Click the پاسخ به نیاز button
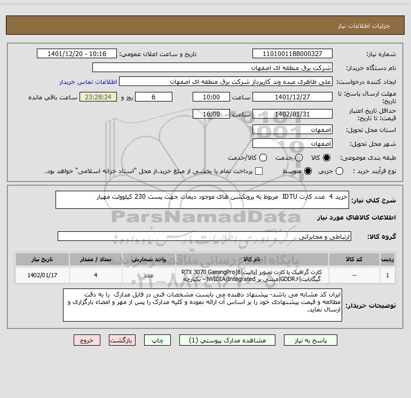This screenshot has height=398, width=411. (310, 340)
